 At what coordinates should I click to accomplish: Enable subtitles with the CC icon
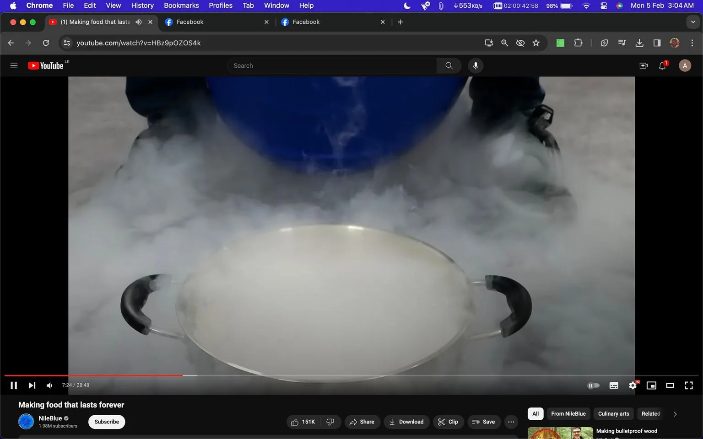pyautogui.click(x=614, y=385)
